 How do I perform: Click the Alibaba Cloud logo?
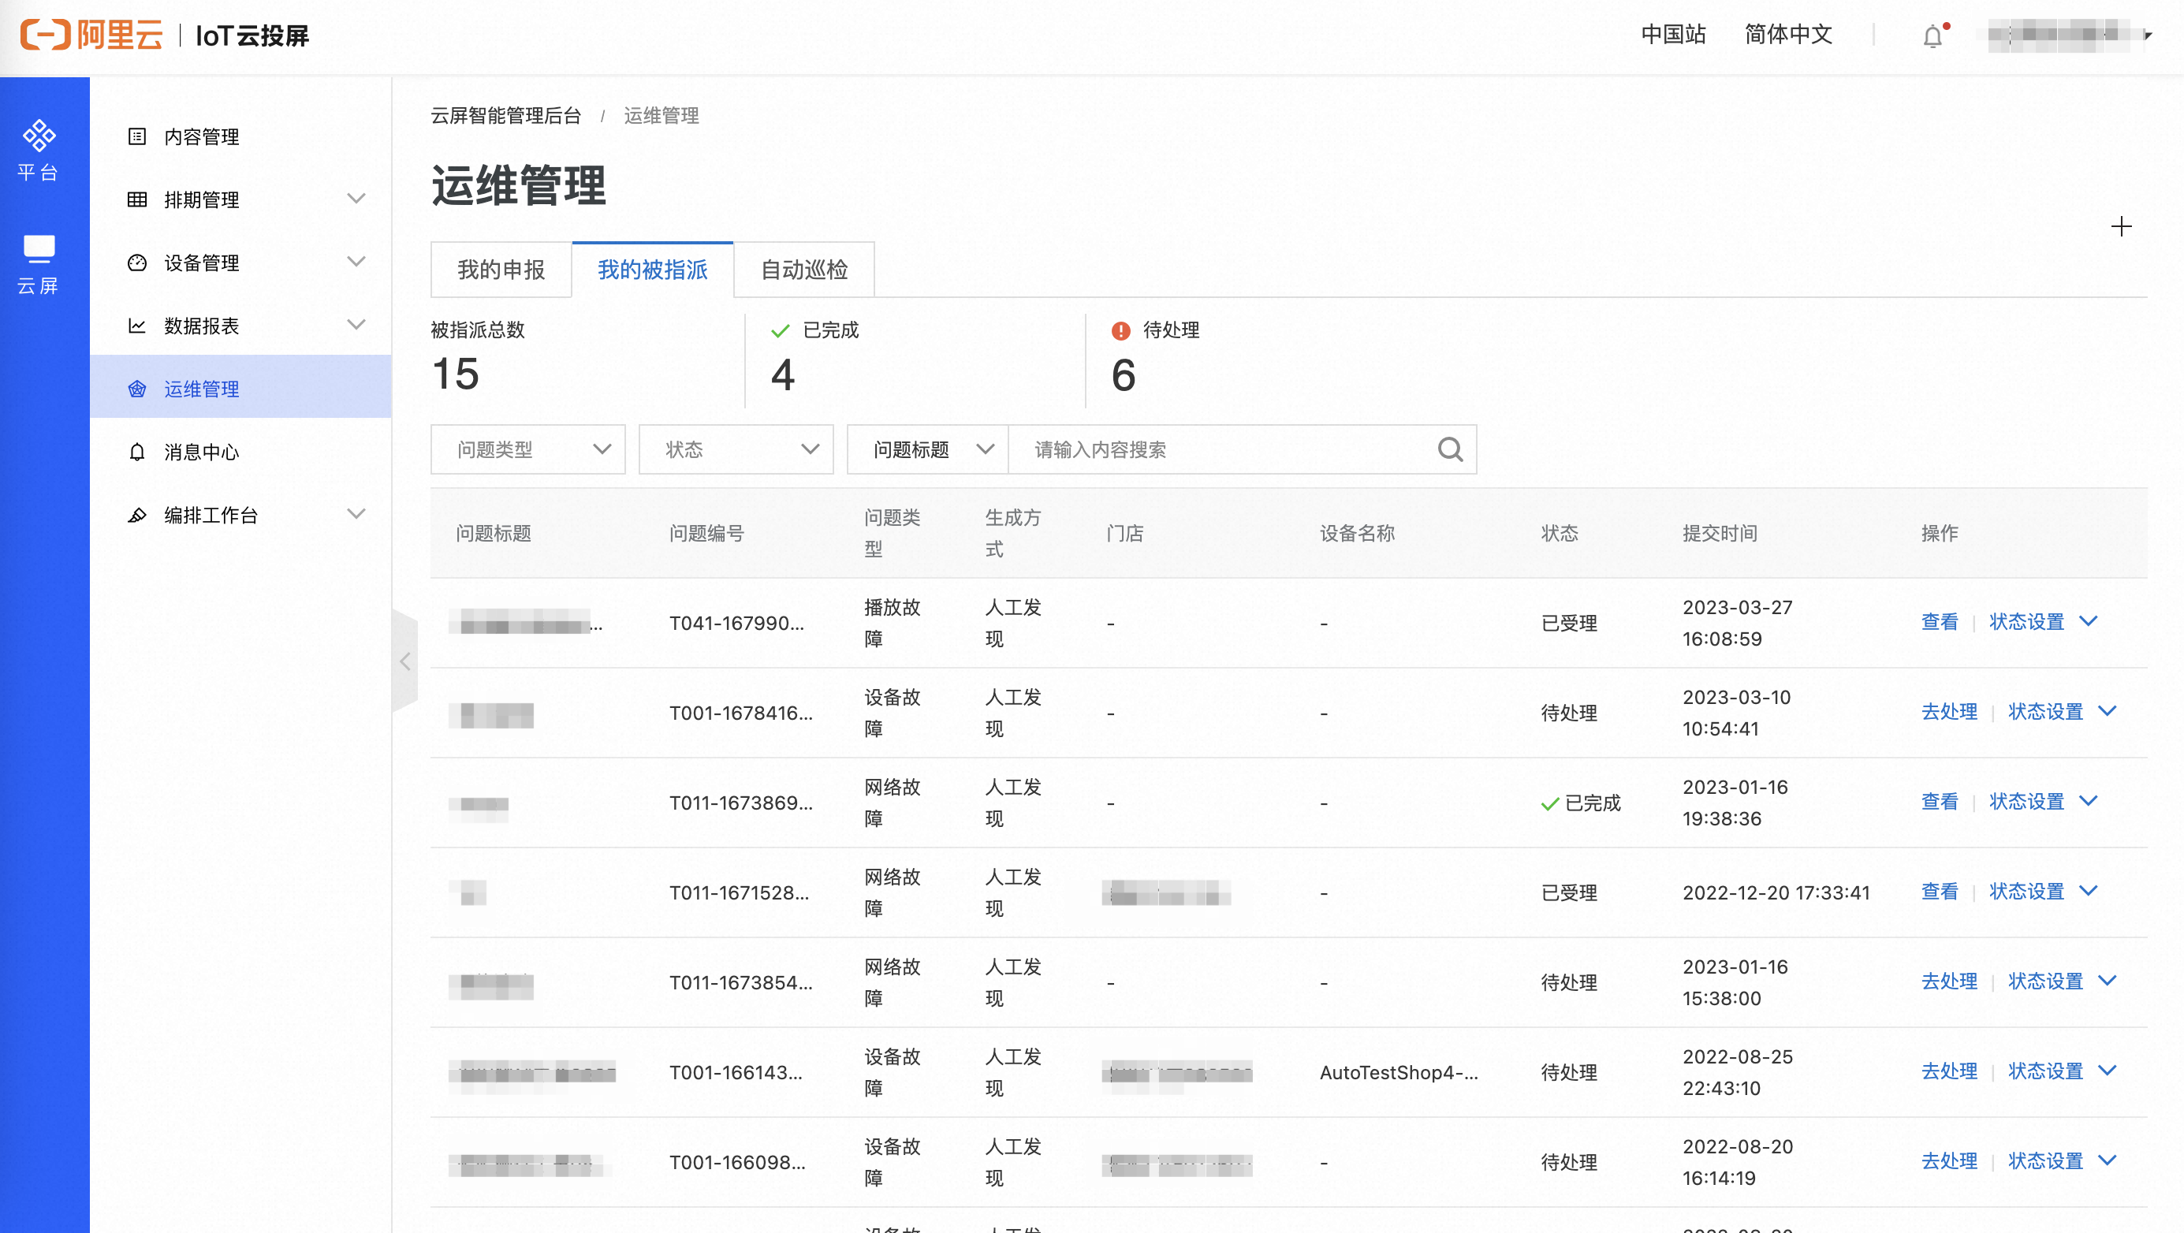91,35
